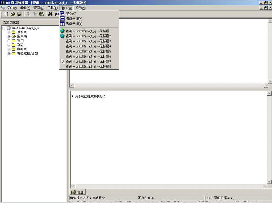Choose 层叠(C) cascade windows option

[x=71, y=14]
